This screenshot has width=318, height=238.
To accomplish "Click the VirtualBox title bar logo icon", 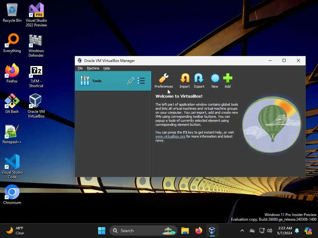I will (x=79, y=60).
